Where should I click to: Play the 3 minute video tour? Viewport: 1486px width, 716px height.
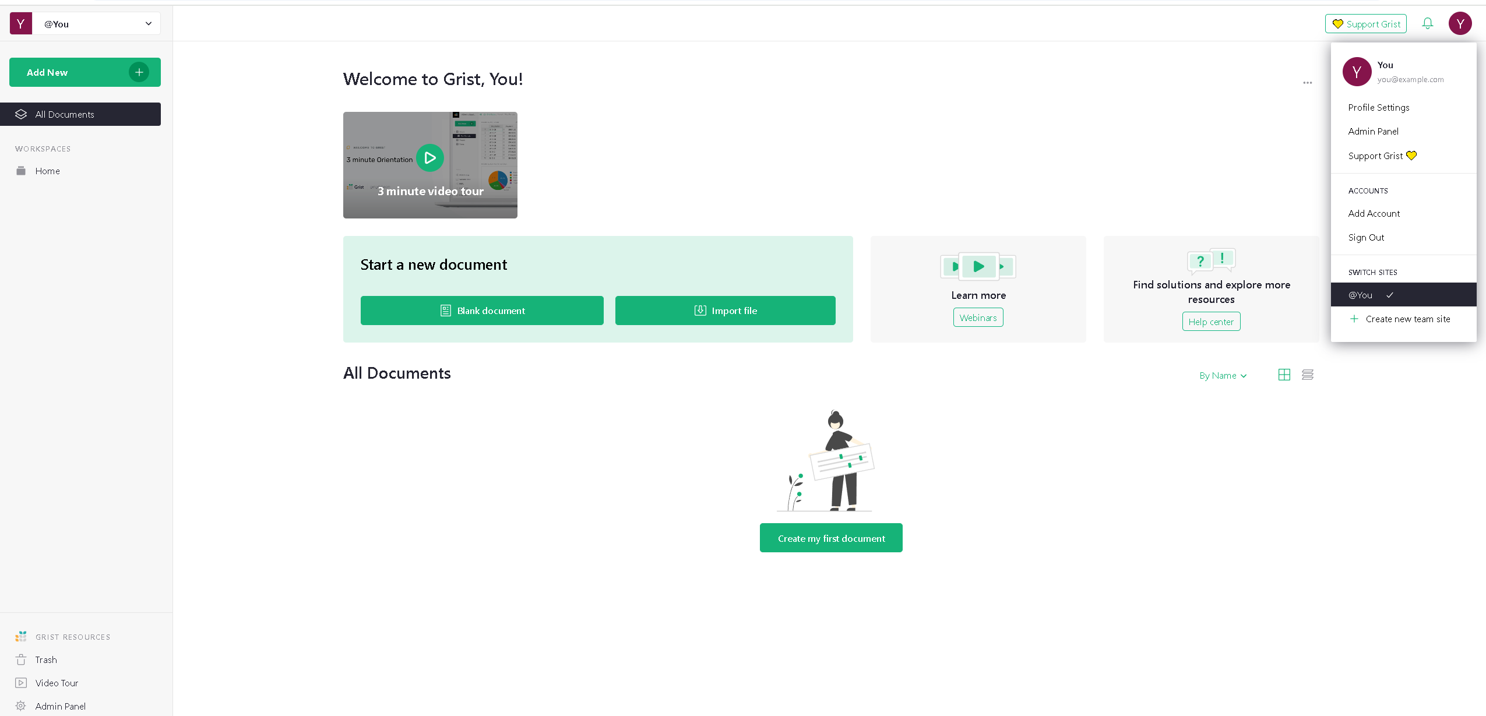coord(430,158)
